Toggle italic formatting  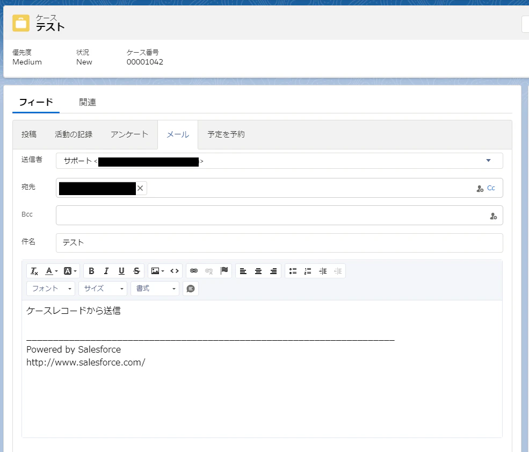[x=106, y=271]
